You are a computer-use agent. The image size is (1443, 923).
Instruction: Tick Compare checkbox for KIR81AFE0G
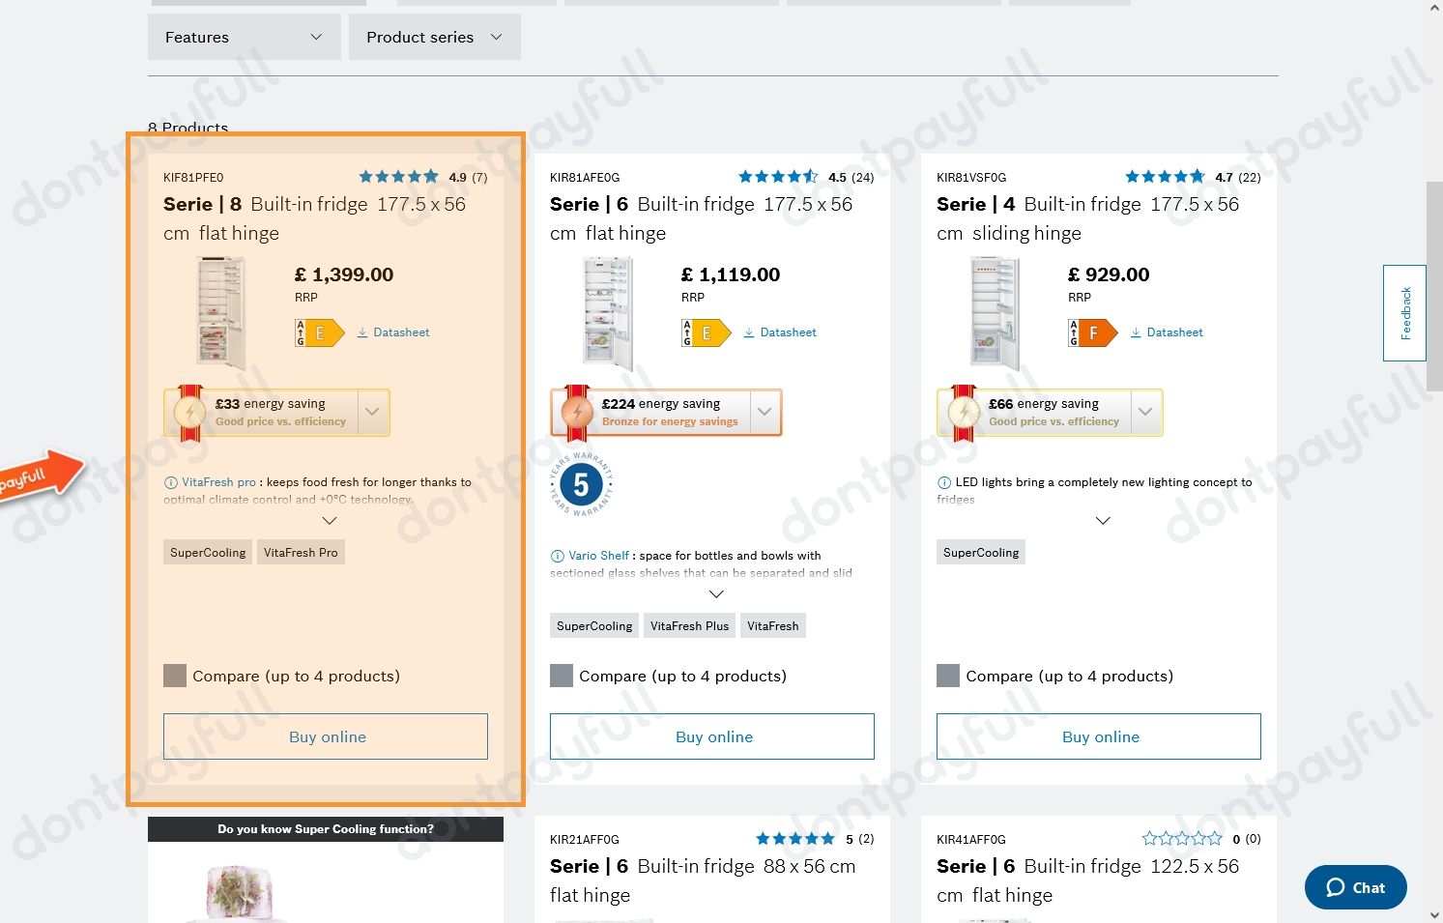click(x=562, y=676)
